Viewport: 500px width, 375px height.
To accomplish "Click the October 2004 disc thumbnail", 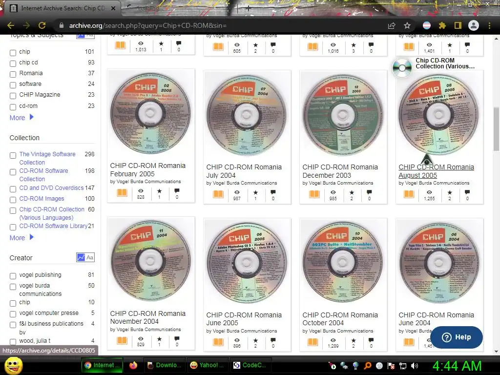I will [x=343, y=262].
